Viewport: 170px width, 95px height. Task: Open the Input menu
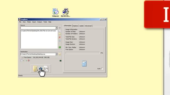(34, 22)
